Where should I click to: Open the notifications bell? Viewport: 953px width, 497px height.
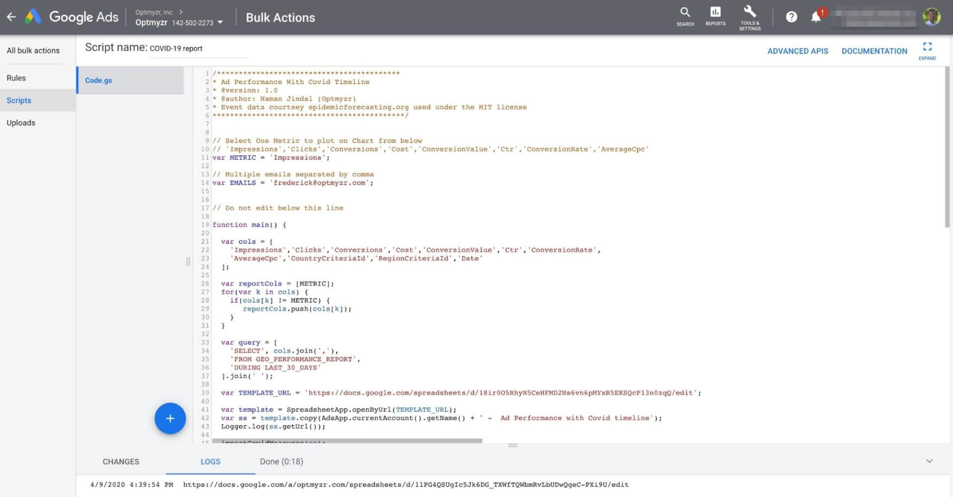pyautogui.click(x=816, y=17)
